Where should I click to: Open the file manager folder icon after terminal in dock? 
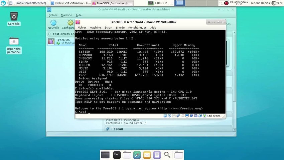click(x=127, y=155)
